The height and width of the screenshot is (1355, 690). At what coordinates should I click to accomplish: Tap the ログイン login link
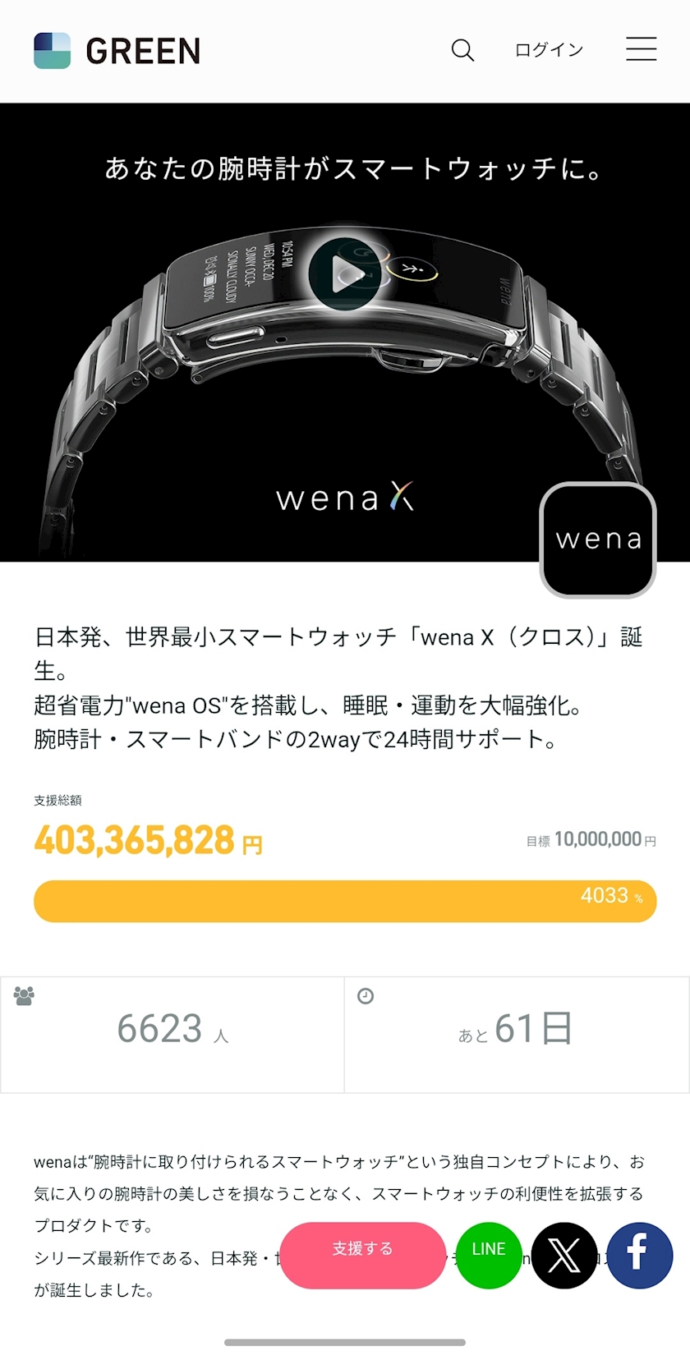[549, 50]
